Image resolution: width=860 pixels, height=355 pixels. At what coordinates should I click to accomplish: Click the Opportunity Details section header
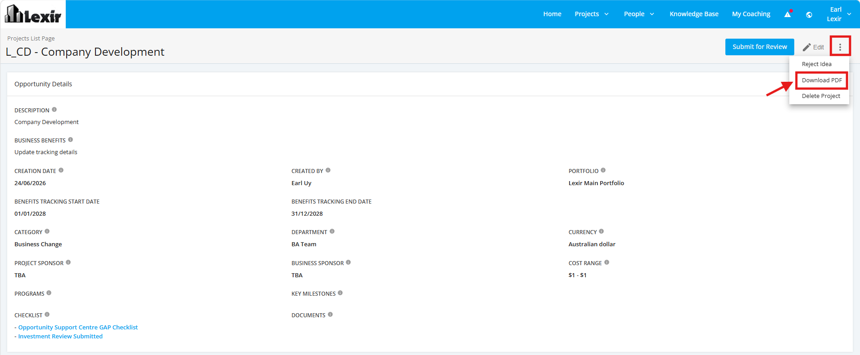[43, 84]
